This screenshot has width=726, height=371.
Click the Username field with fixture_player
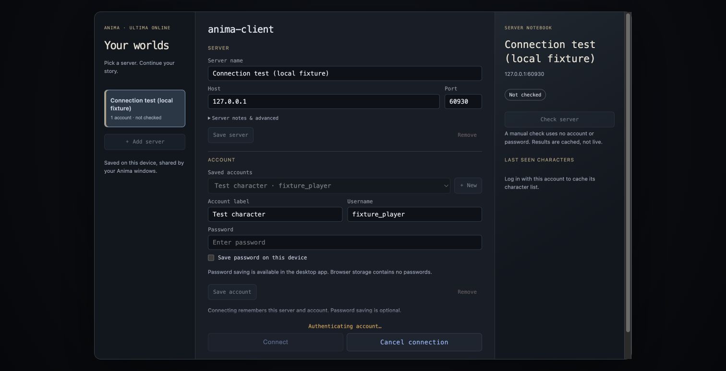coord(414,214)
